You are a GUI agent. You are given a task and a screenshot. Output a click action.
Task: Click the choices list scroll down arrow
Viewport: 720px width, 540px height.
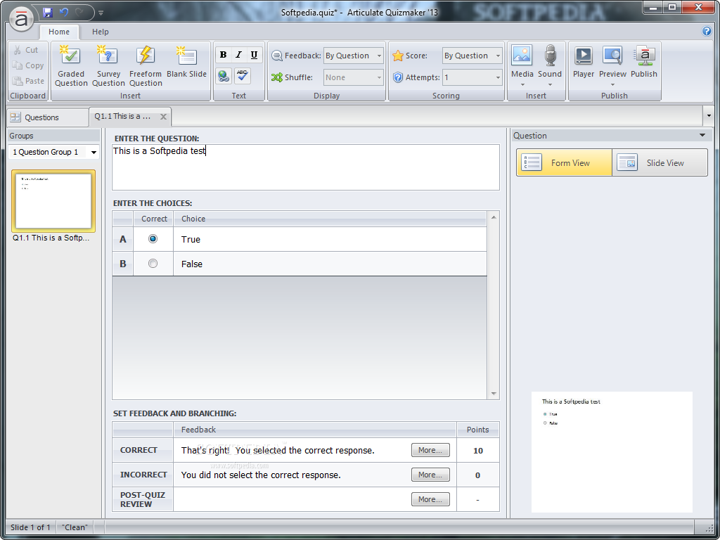tap(494, 394)
